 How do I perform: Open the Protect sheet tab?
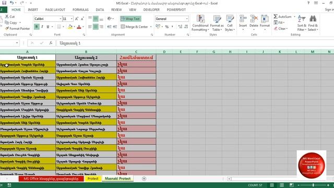click(x=93, y=179)
